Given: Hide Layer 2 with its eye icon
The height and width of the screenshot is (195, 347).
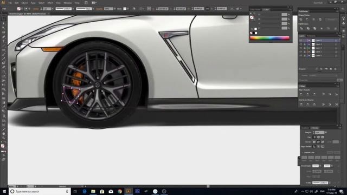Looking at the screenshot, I should [300, 52].
